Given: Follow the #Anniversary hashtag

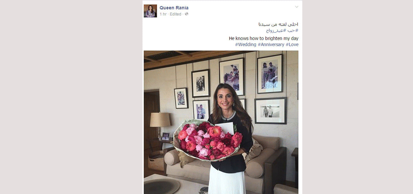Looking at the screenshot, I should (271, 45).
